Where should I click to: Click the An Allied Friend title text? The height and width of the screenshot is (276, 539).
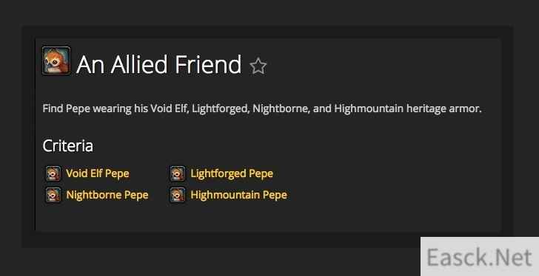coord(159,65)
